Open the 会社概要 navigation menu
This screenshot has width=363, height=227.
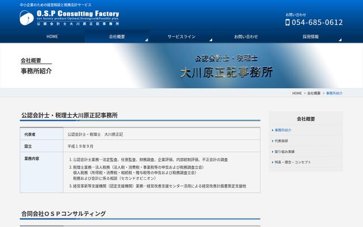[117, 36]
